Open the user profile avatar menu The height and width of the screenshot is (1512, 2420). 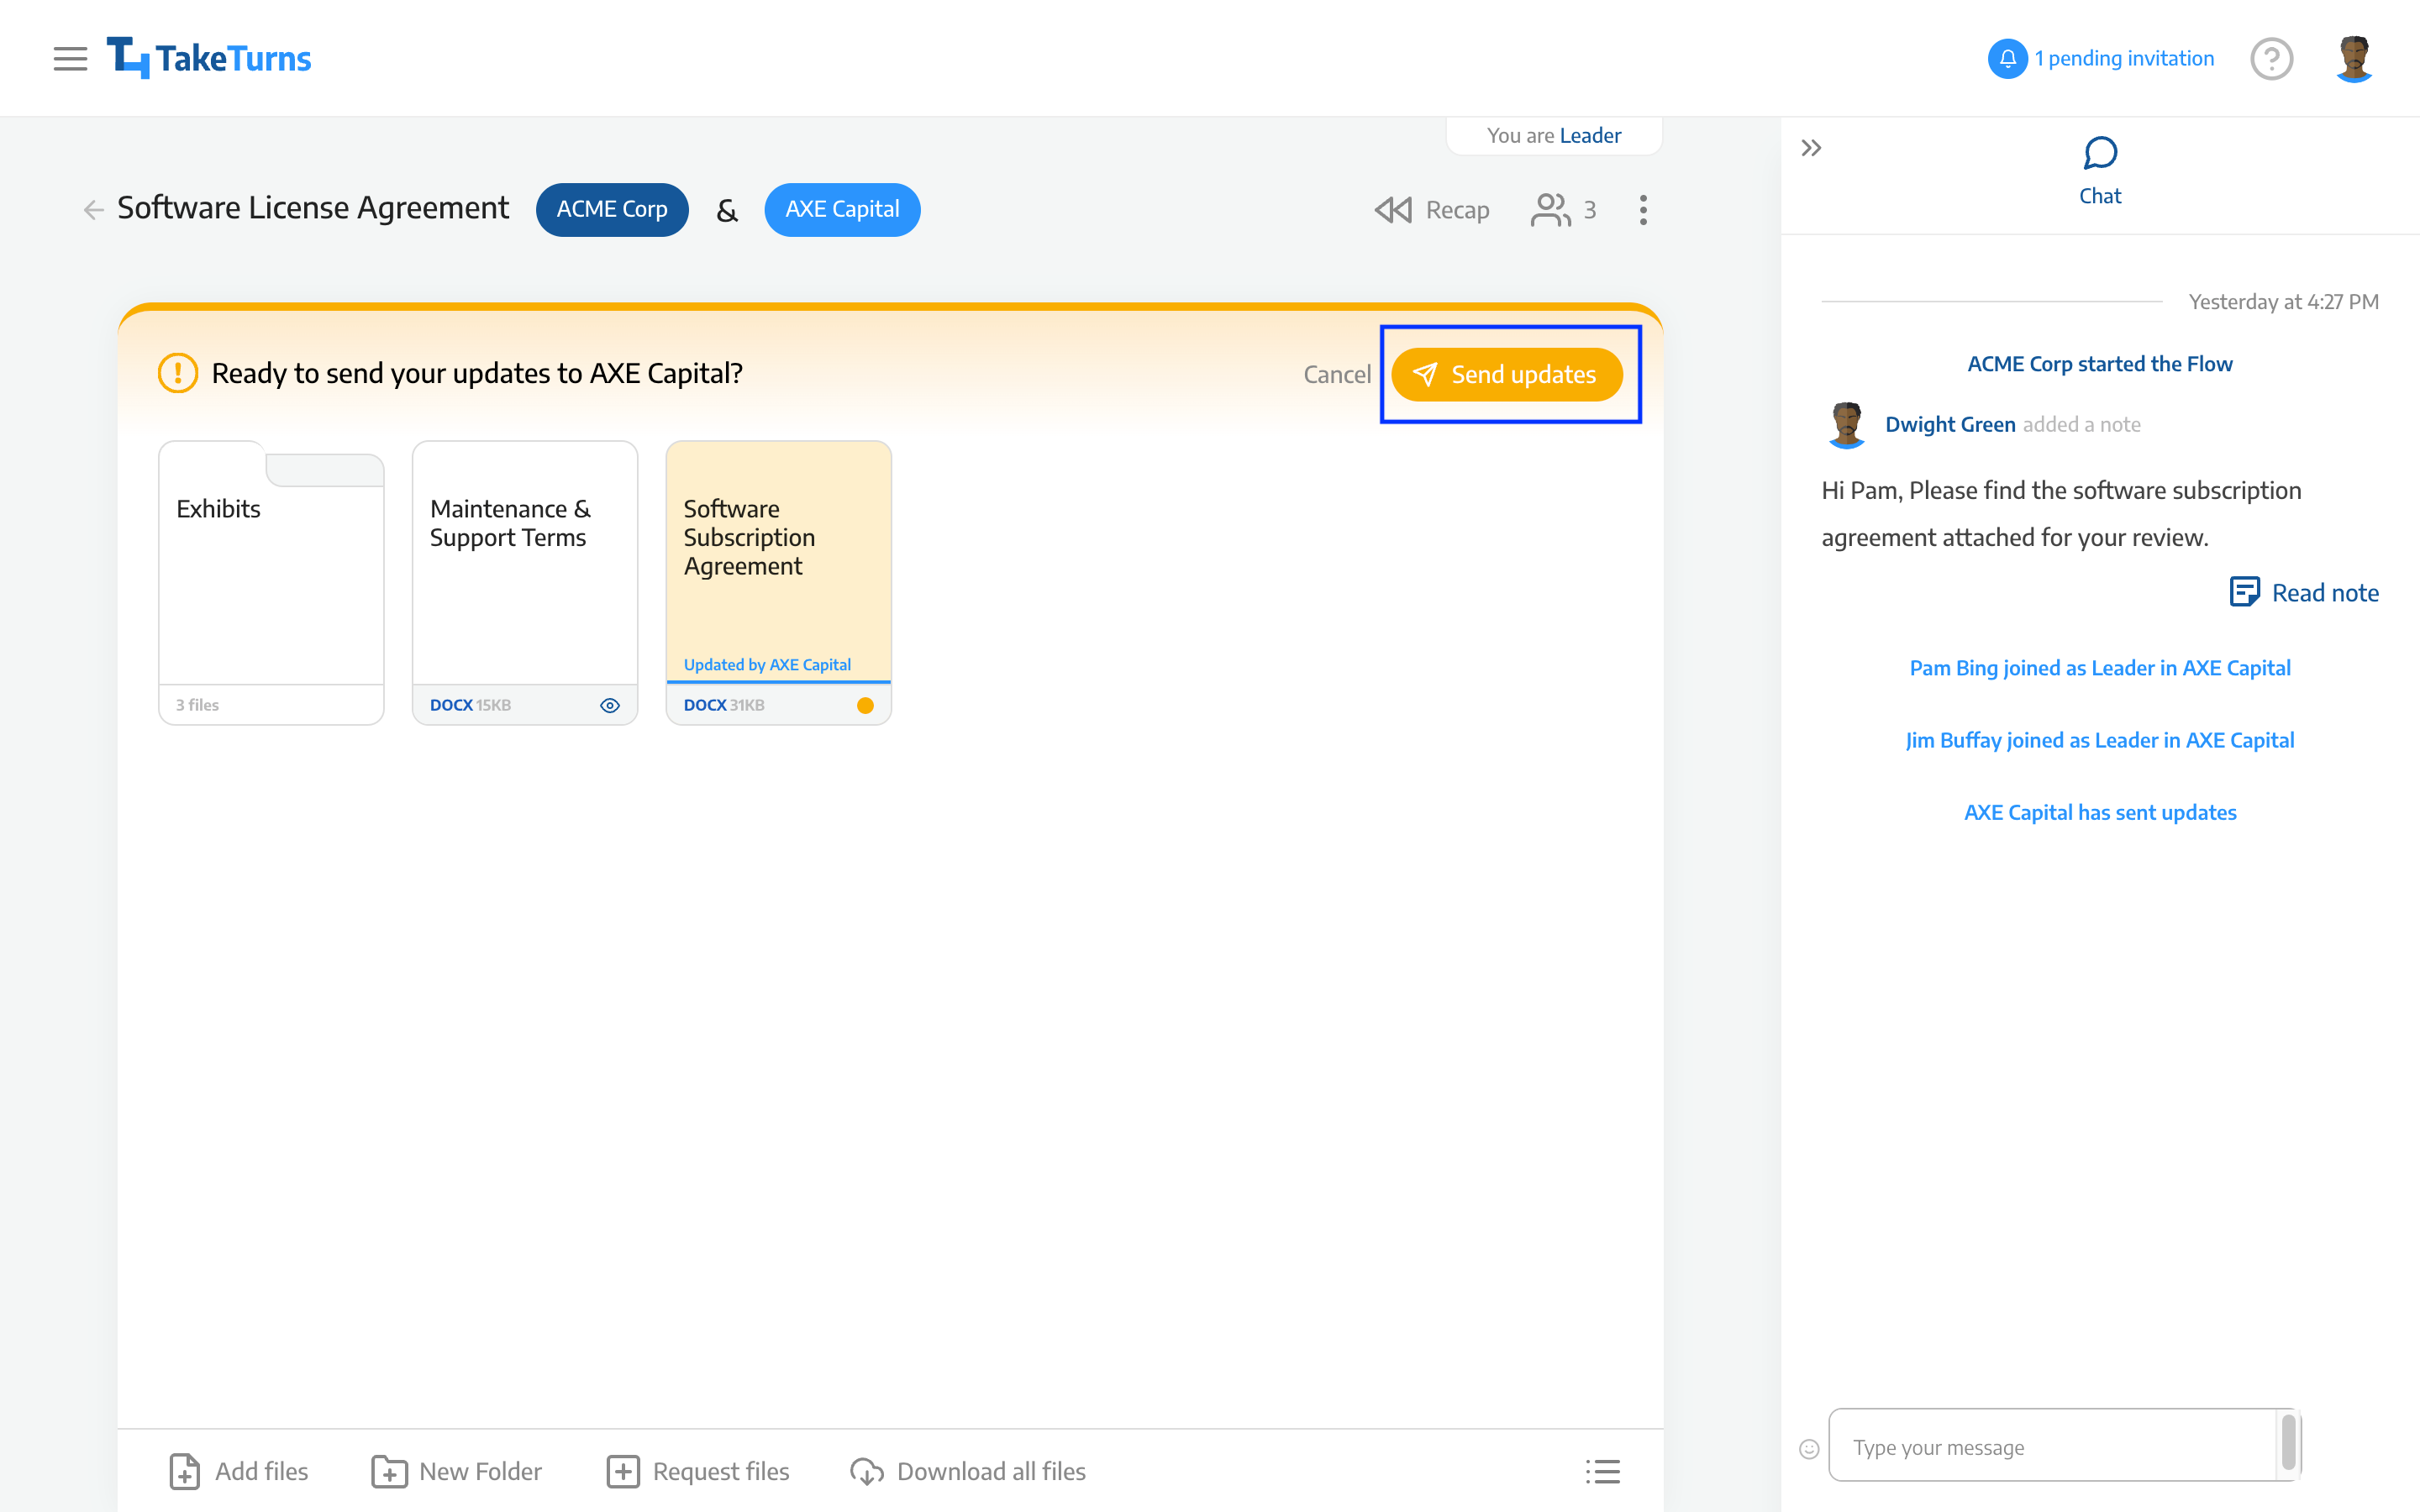click(2354, 58)
